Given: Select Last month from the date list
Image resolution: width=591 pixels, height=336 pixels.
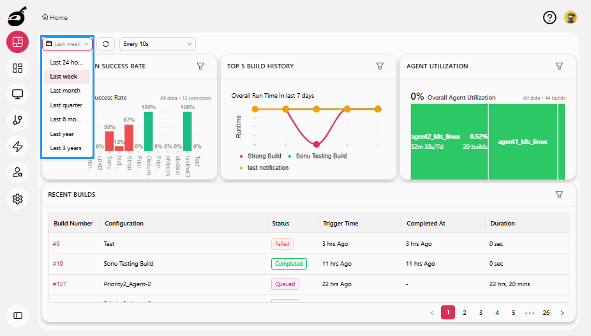Looking at the screenshot, I should 65,91.
